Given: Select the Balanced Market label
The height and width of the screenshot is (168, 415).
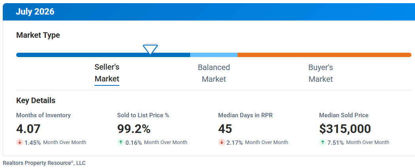Looking at the screenshot, I should 214,73.
